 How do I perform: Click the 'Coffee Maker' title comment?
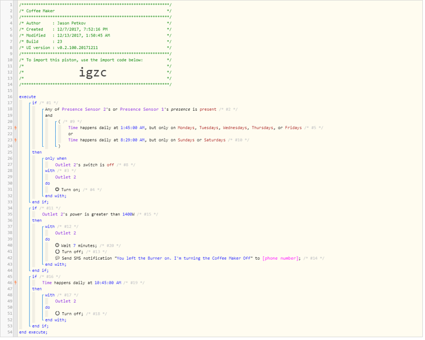point(40,11)
